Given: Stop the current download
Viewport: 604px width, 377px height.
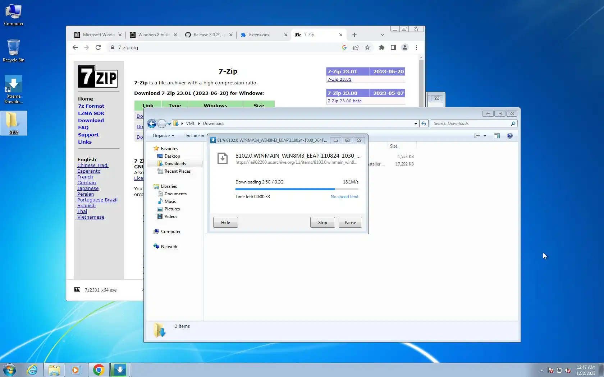Looking at the screenshot, I should 322,223.
